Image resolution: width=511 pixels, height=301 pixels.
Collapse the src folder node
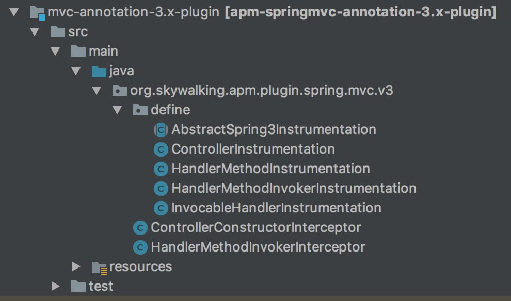35,32
